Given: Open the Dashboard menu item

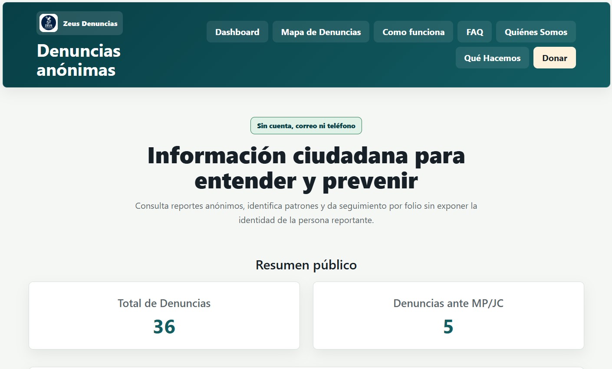Looking at the screenshot, I should click(237, 32).
